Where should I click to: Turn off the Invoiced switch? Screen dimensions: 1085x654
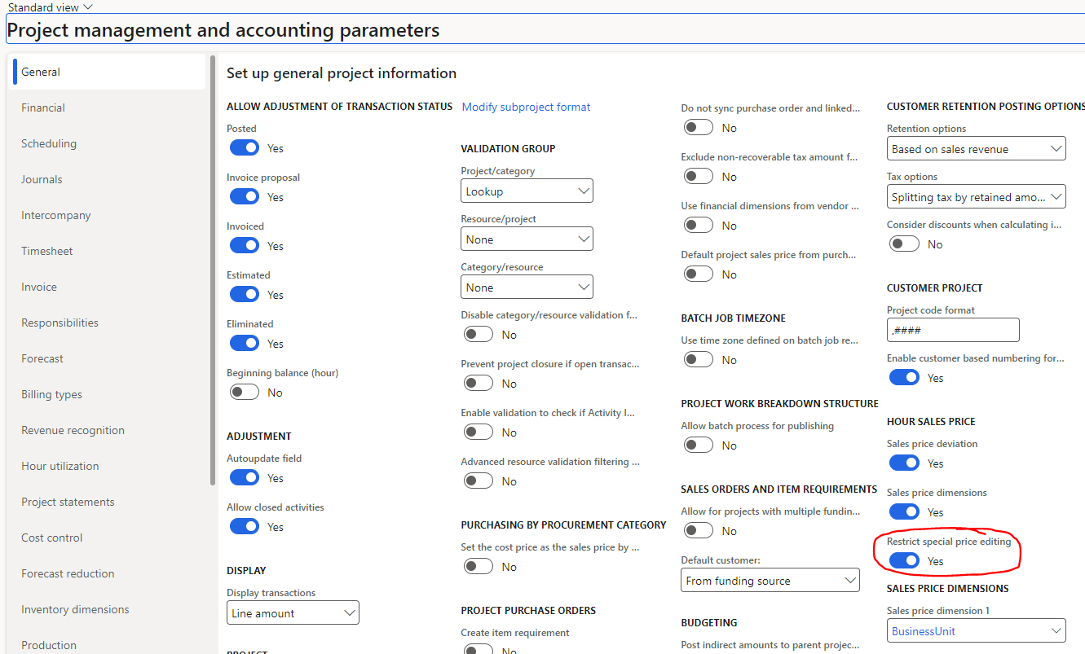tap(245, 245)
